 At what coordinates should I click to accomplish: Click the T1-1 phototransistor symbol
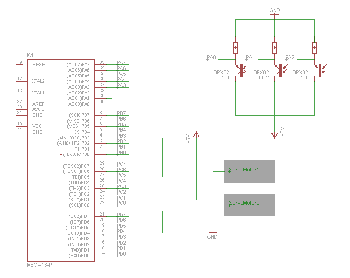[x=320, y=70]
